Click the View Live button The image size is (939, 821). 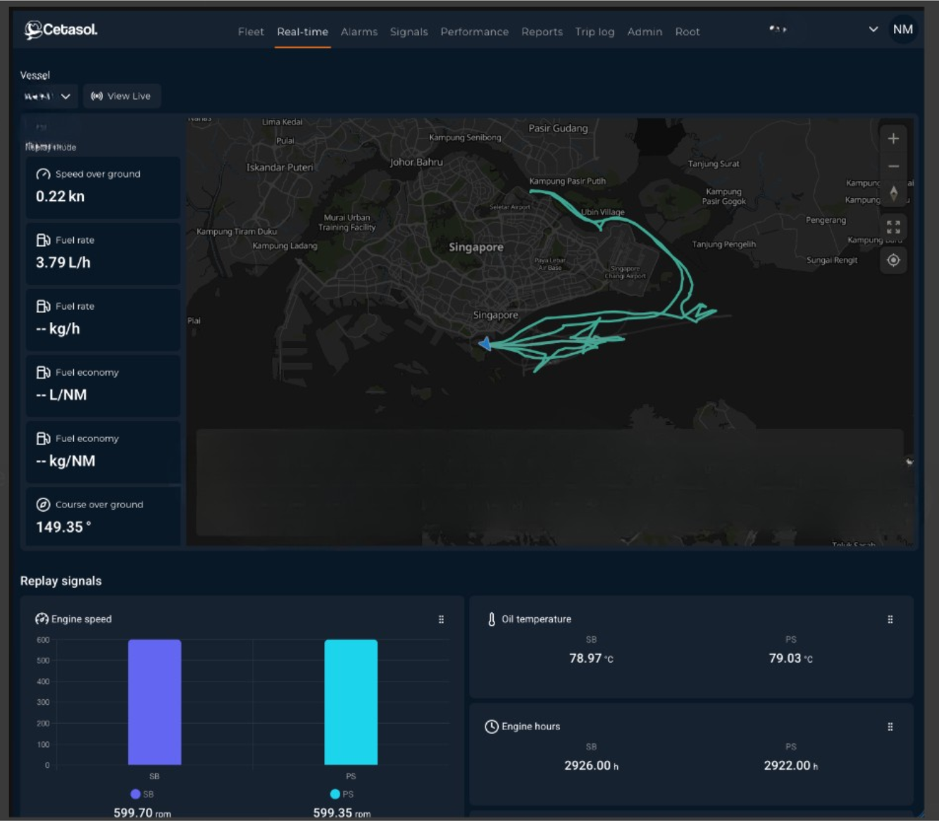[122, 97]
